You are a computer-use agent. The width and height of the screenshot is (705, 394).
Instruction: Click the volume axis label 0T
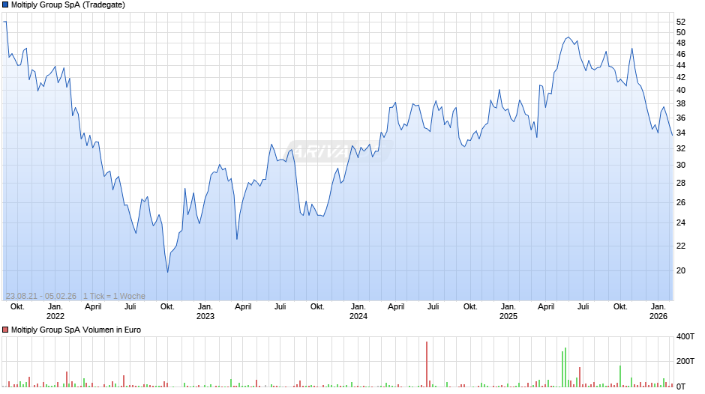[681, 387]
